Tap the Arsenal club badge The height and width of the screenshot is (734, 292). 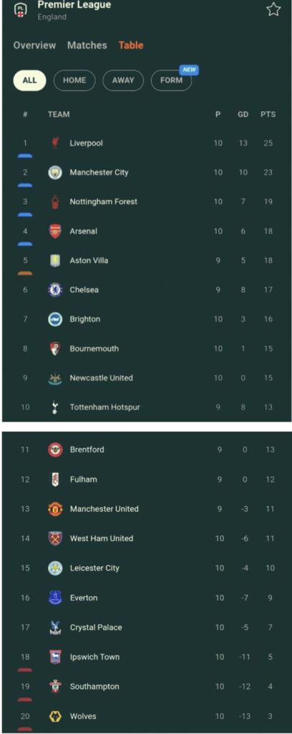pyautogui.click(x=55, y=232)
